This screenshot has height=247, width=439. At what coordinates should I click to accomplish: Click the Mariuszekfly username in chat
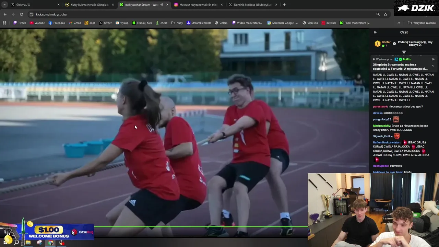[382, 126]
